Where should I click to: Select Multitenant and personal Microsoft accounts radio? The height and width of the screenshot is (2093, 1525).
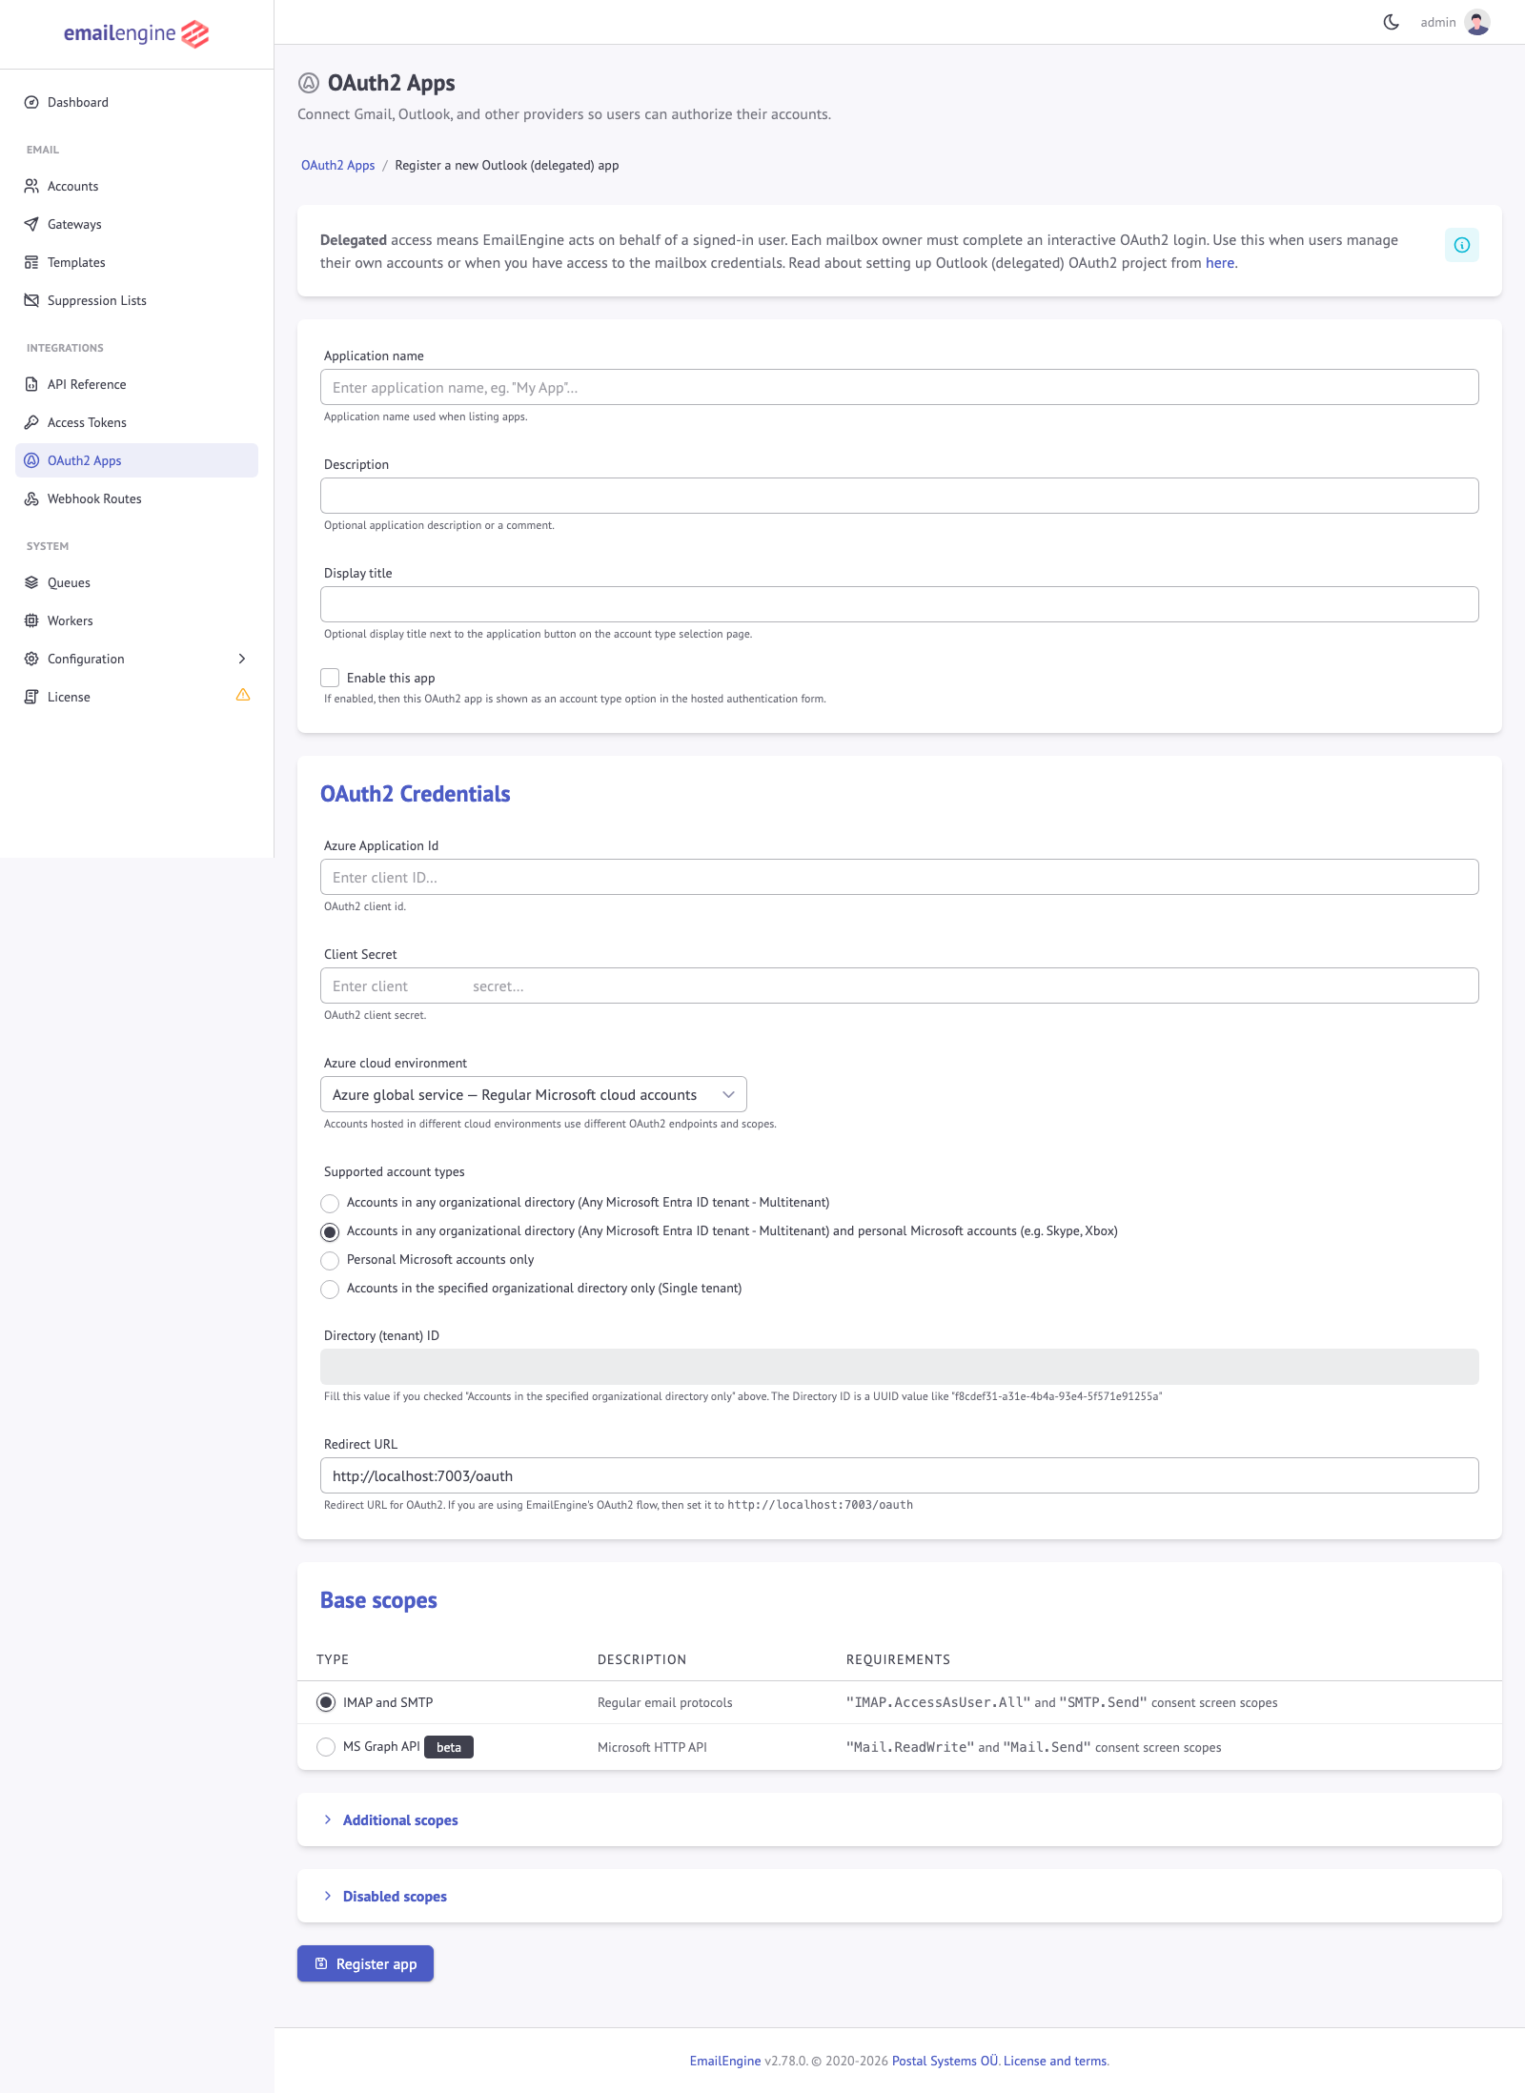pyautogui.click(x=330, y=1231)
